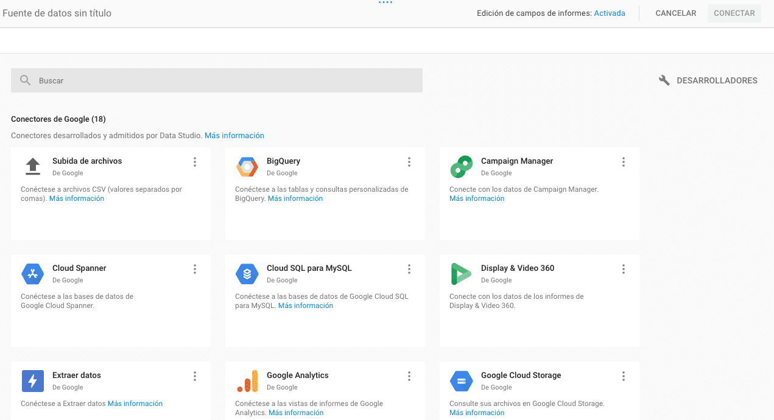Image resolution: width=774 pixels, height=420 pixels.
Task: Open Más información link in Google Analytics card
Action: pos(296,413)
